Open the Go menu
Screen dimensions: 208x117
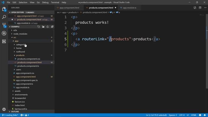38,2
